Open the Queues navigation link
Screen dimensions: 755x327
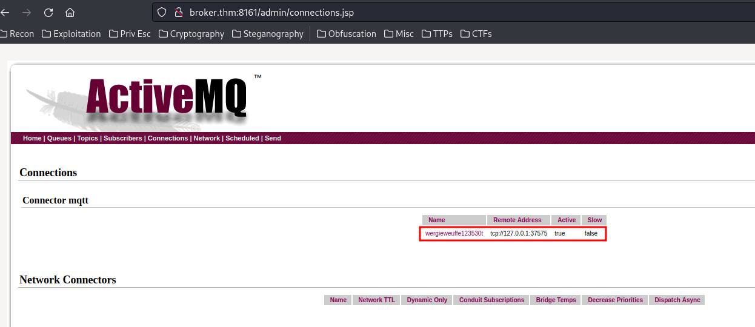click(x=59, y=138)
